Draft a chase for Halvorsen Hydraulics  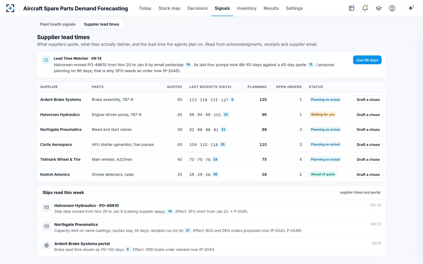(368, 115)
